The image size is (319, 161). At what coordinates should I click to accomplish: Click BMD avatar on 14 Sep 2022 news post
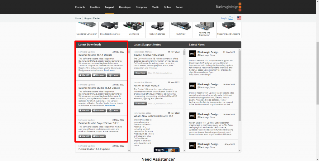point(193,145)
